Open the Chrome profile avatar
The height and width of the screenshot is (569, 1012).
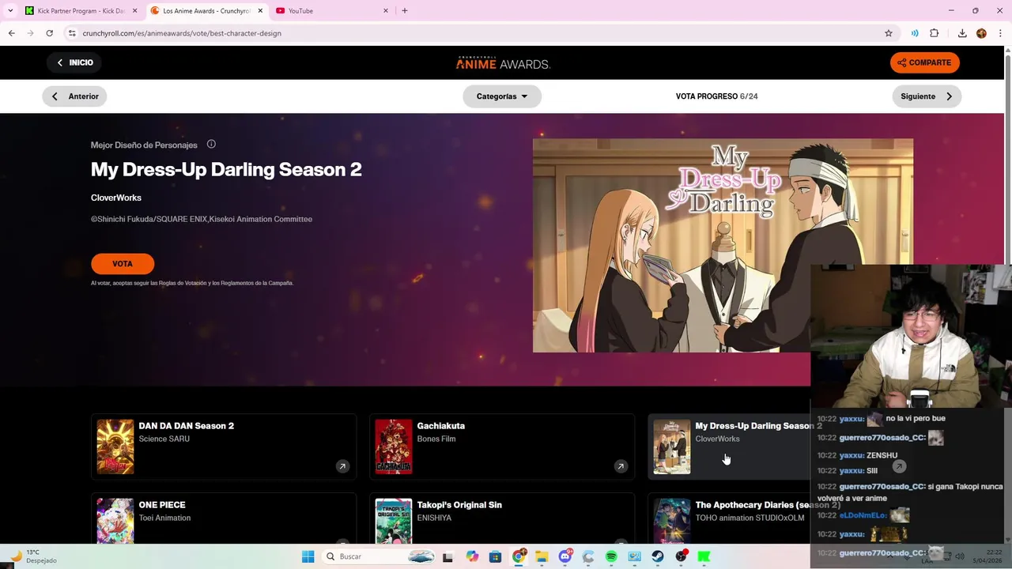981,33
